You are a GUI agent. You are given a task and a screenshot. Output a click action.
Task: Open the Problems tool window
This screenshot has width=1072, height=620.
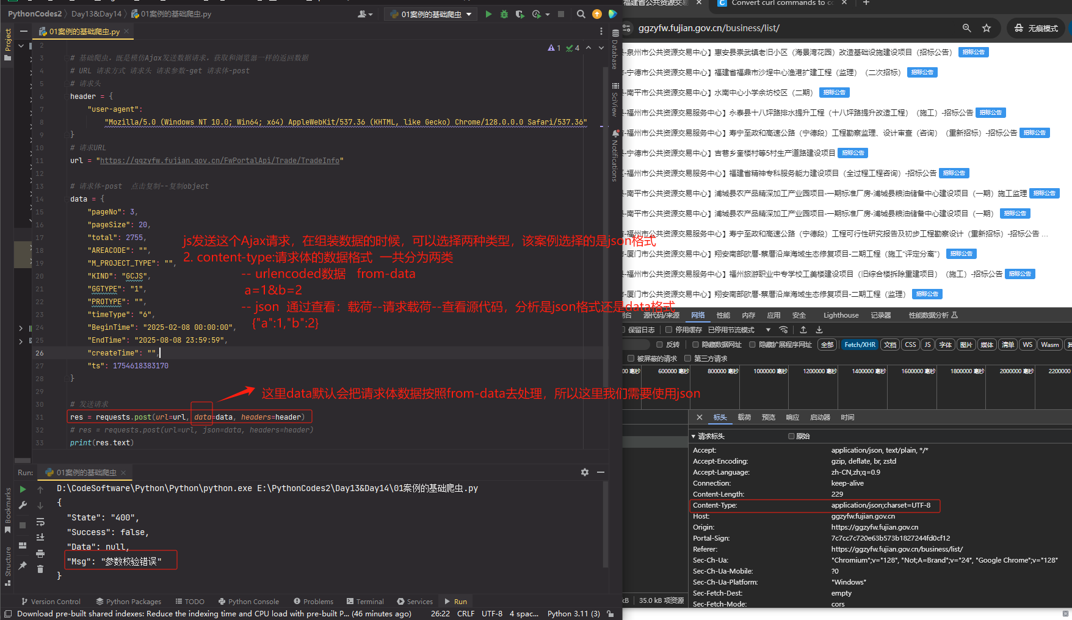pos(313,602)
